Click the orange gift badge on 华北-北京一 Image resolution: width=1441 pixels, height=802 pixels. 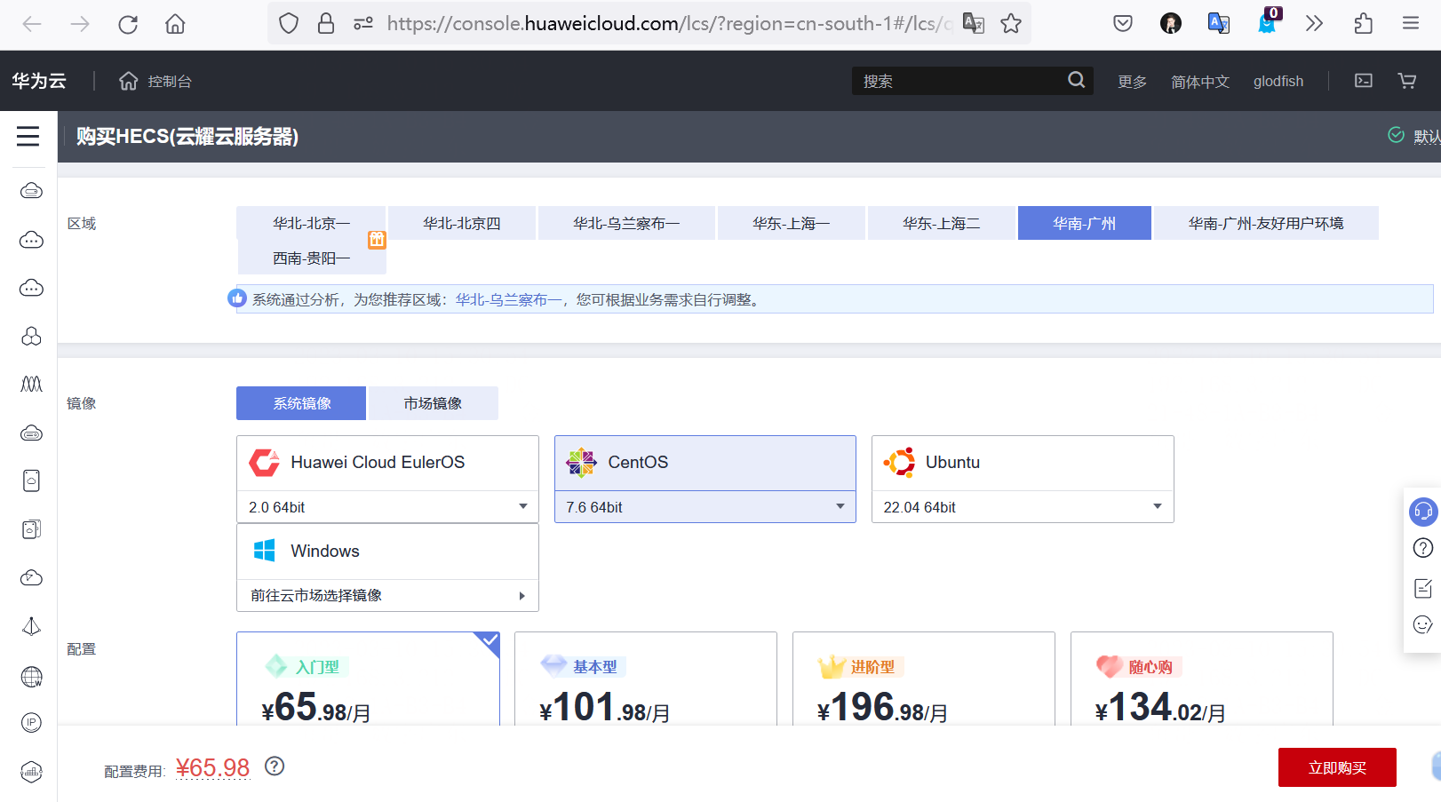click(377, 239)
